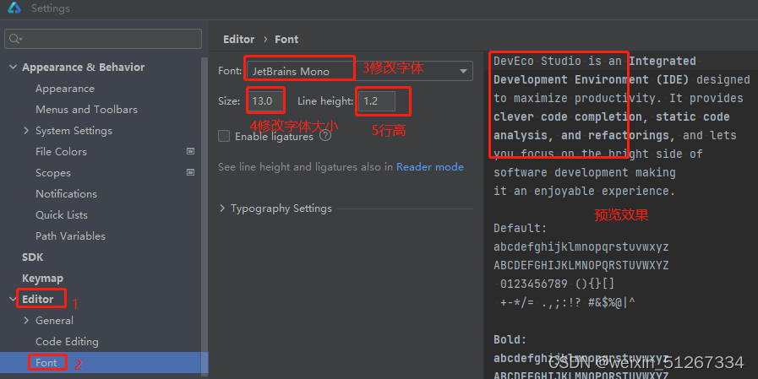Select Quick Lists page
Screen dimensions: 758x379
click(x=62, y=215)
